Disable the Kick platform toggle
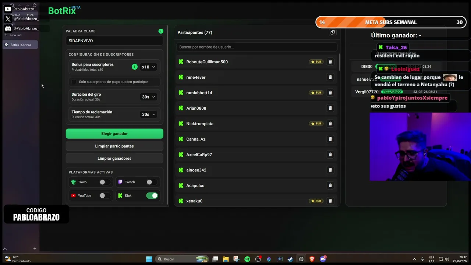The height and width of the screenshot is (265, 471). [x=152, y=196]
